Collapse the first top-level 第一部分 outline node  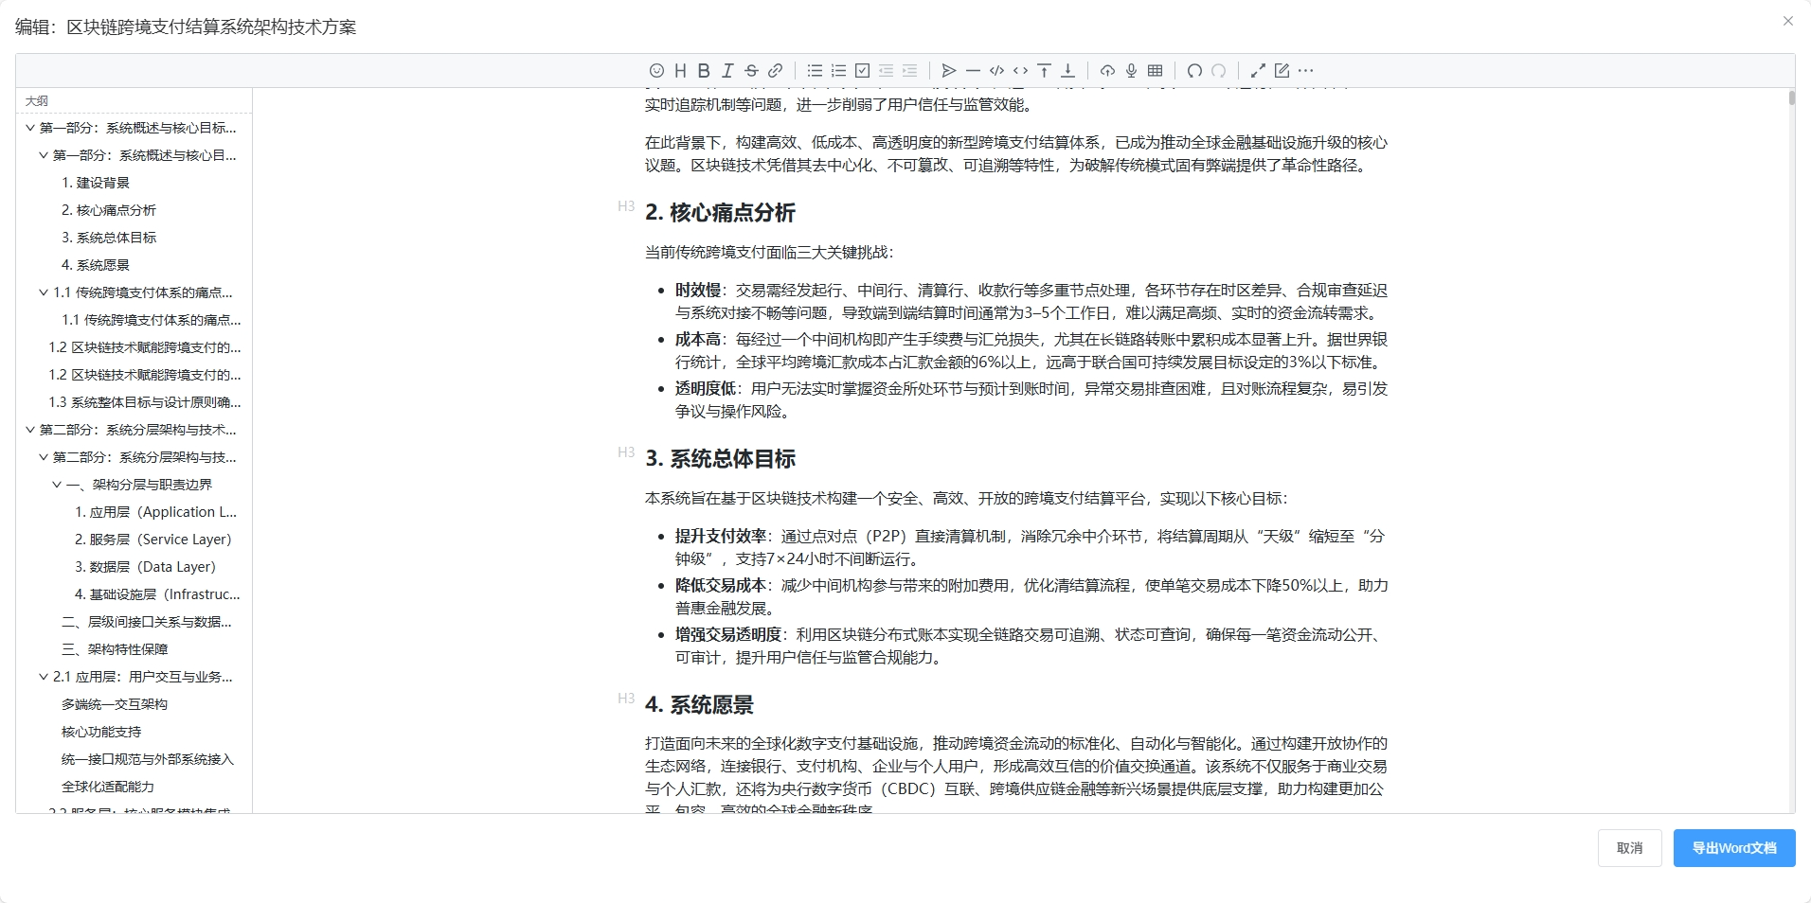click(30, 128)
